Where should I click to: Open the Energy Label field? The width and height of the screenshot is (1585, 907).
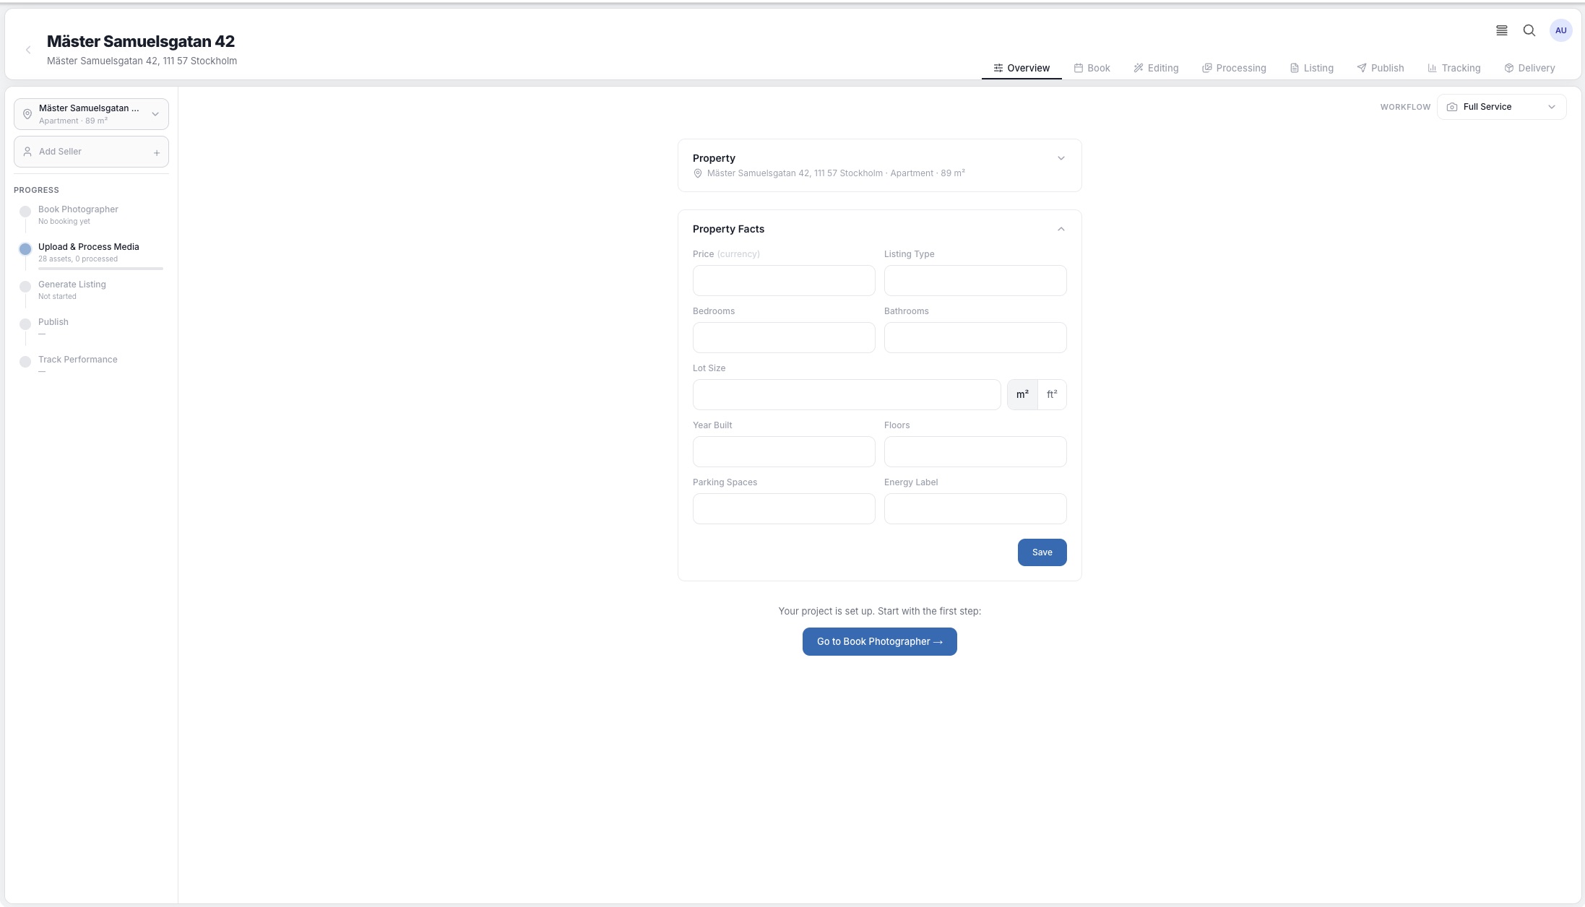(x=975, y=508)
